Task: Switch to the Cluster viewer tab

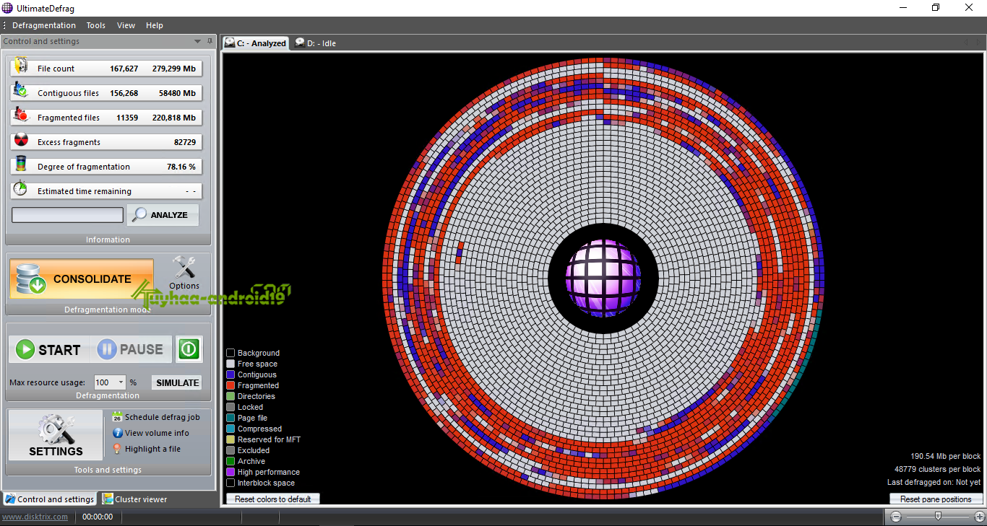Action: 135,499
